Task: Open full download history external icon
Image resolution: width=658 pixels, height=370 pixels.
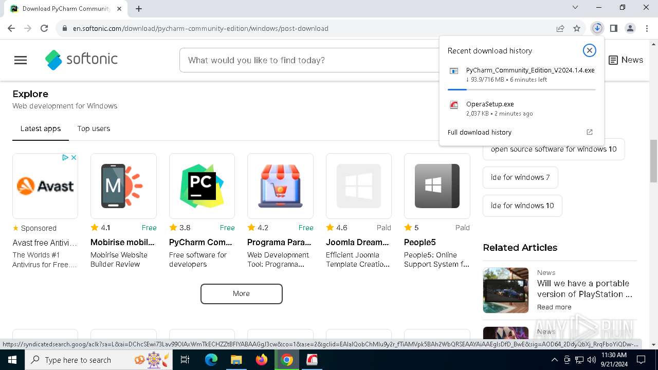Action: [x=590, y=132]
